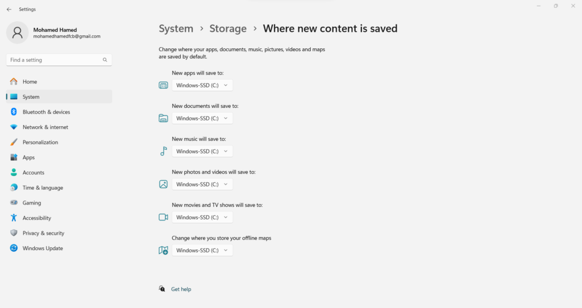The width and height of the screenshot is (582, 308).
Task: Change where new photos and videos save
Action: [202, 184]
